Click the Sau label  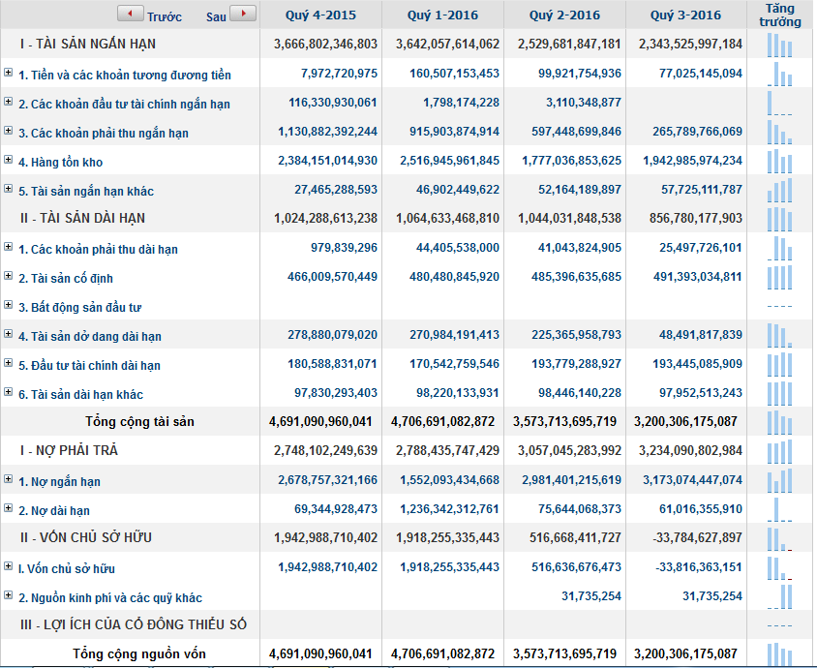[216, 17]
